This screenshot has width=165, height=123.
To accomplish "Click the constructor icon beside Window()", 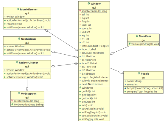I will pos(80,87).
